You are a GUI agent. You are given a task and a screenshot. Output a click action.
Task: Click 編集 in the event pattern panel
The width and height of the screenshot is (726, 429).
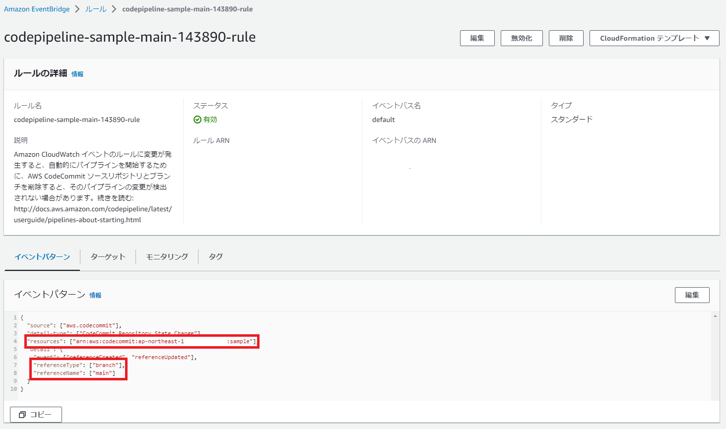click(692, 295)
